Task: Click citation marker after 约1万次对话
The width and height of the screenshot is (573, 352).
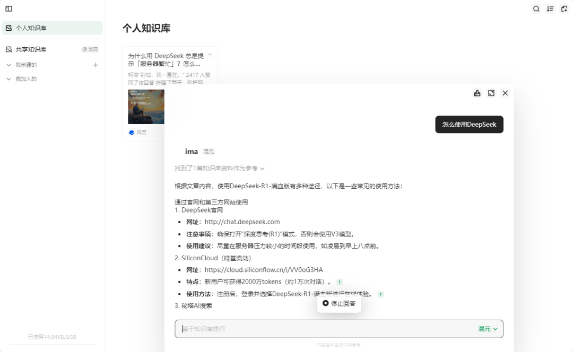Action: 340,282
